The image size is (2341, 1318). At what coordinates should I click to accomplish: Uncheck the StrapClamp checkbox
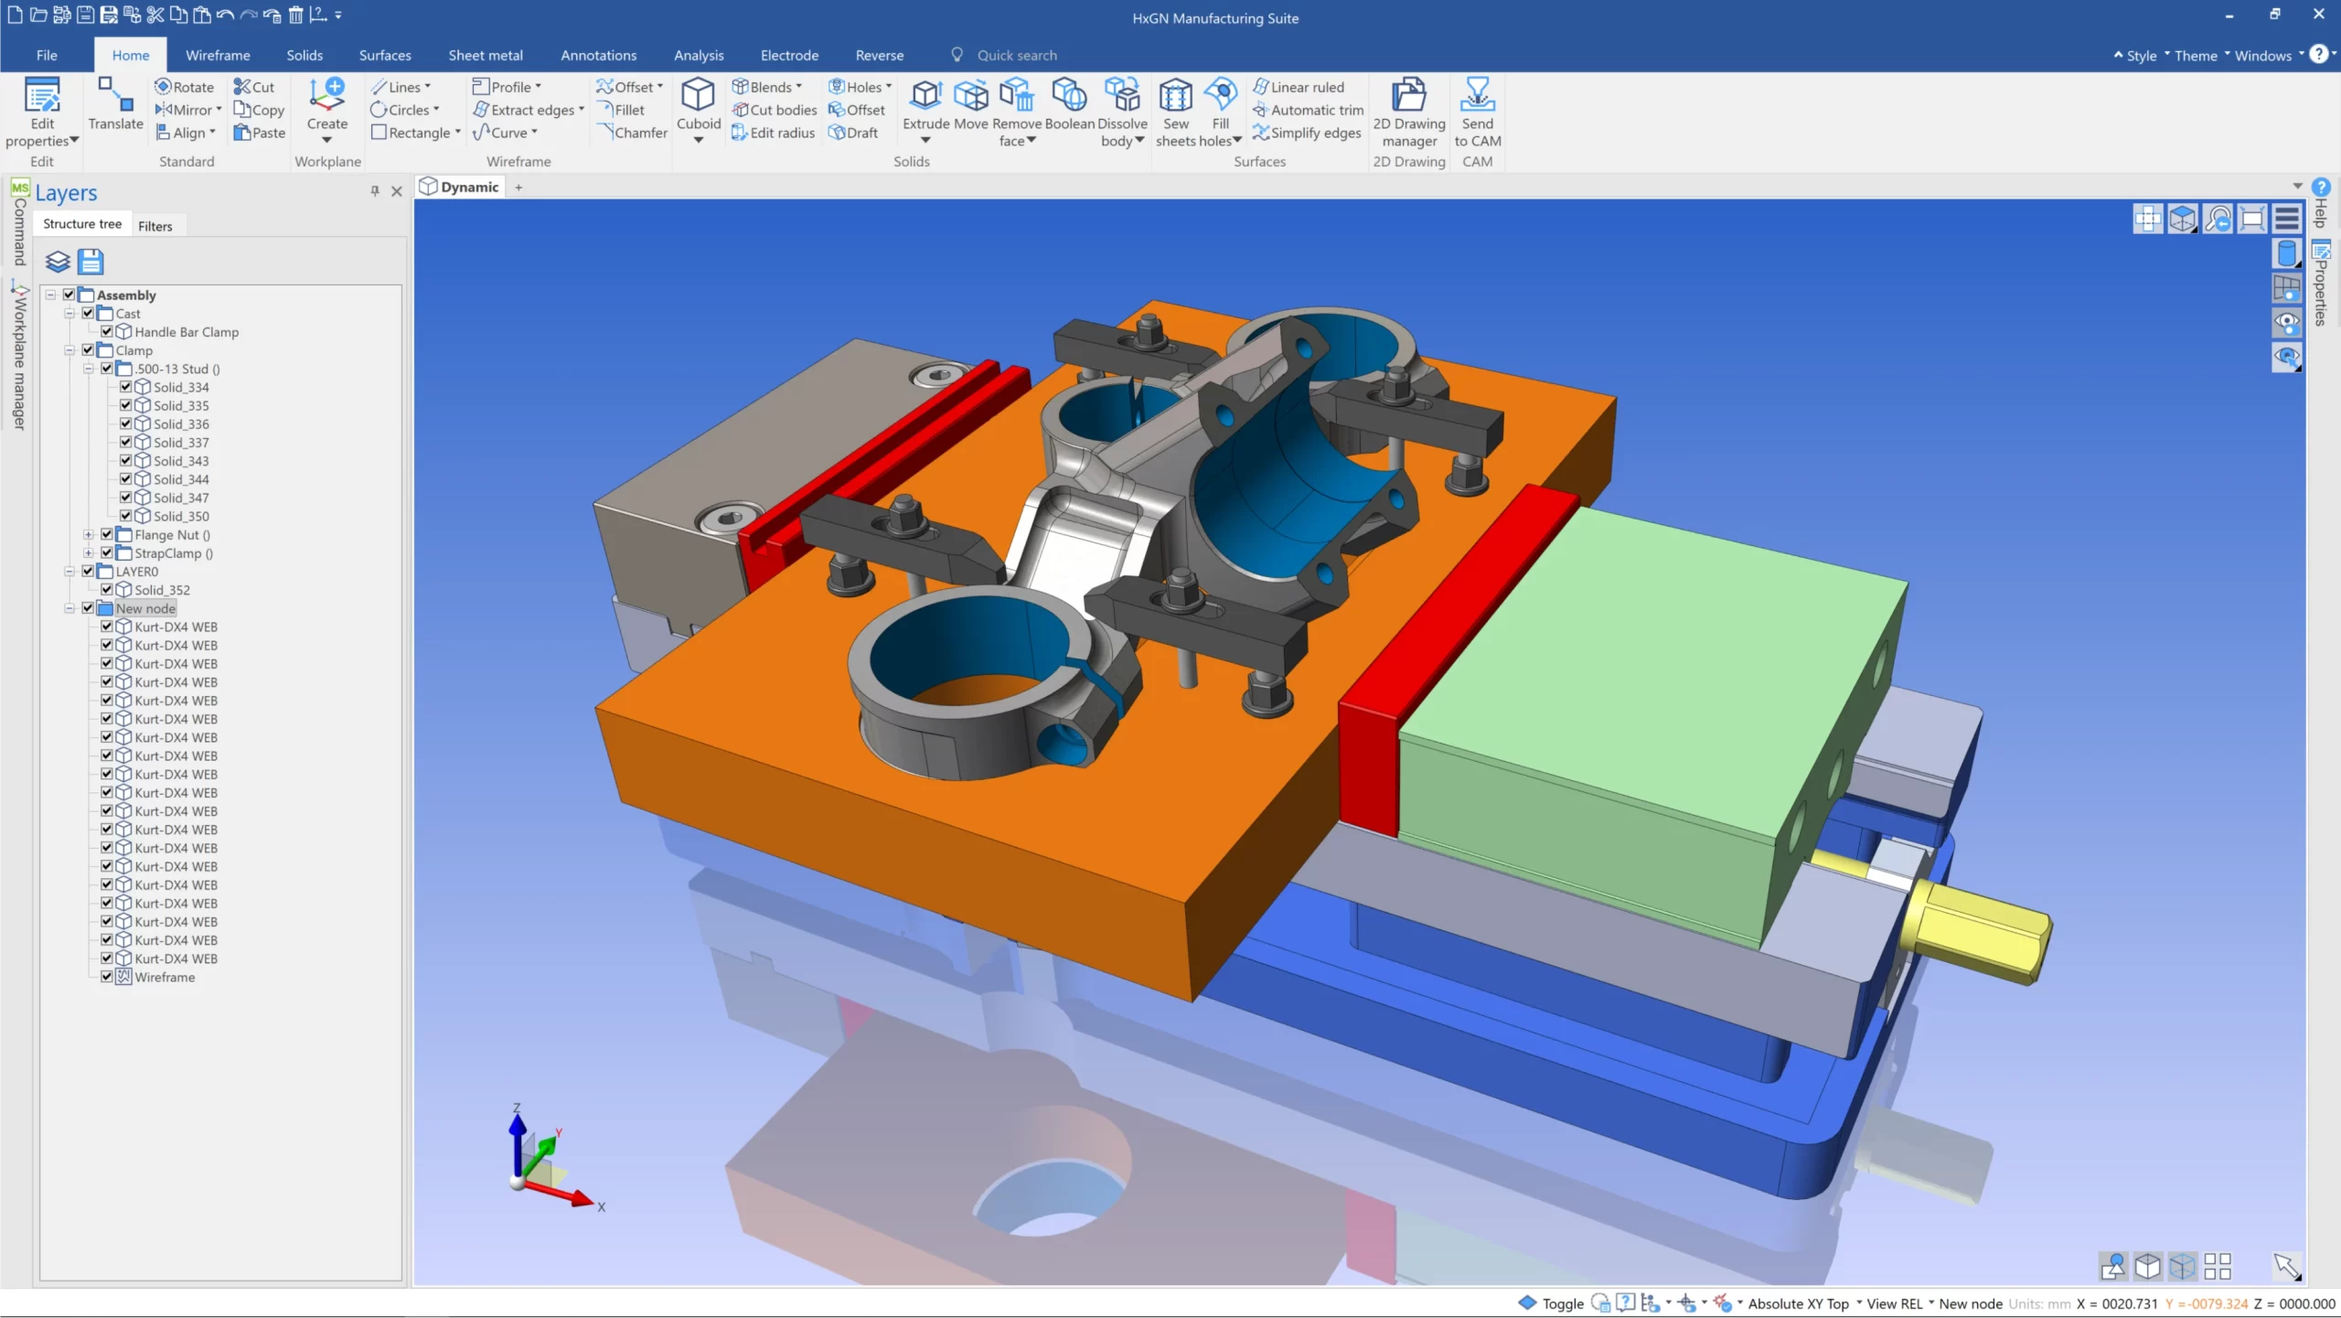[x=107, y=552]
